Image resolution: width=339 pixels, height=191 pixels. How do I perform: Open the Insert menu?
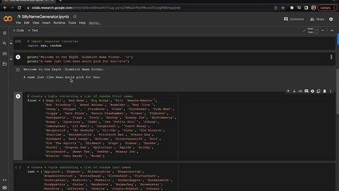click(x=46, y=23)
